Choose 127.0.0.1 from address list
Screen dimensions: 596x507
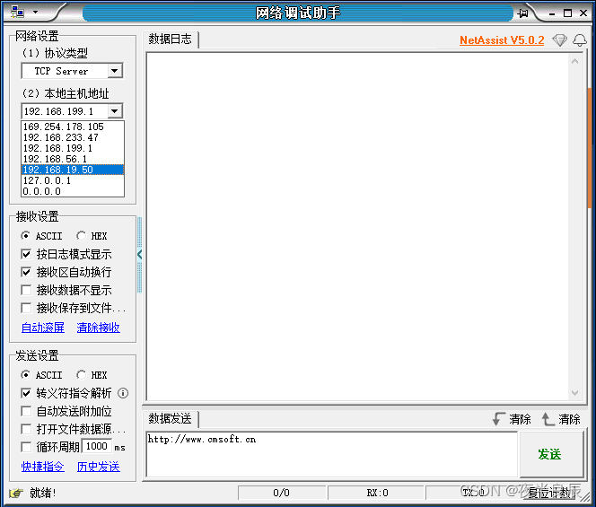tap(73, 180)
